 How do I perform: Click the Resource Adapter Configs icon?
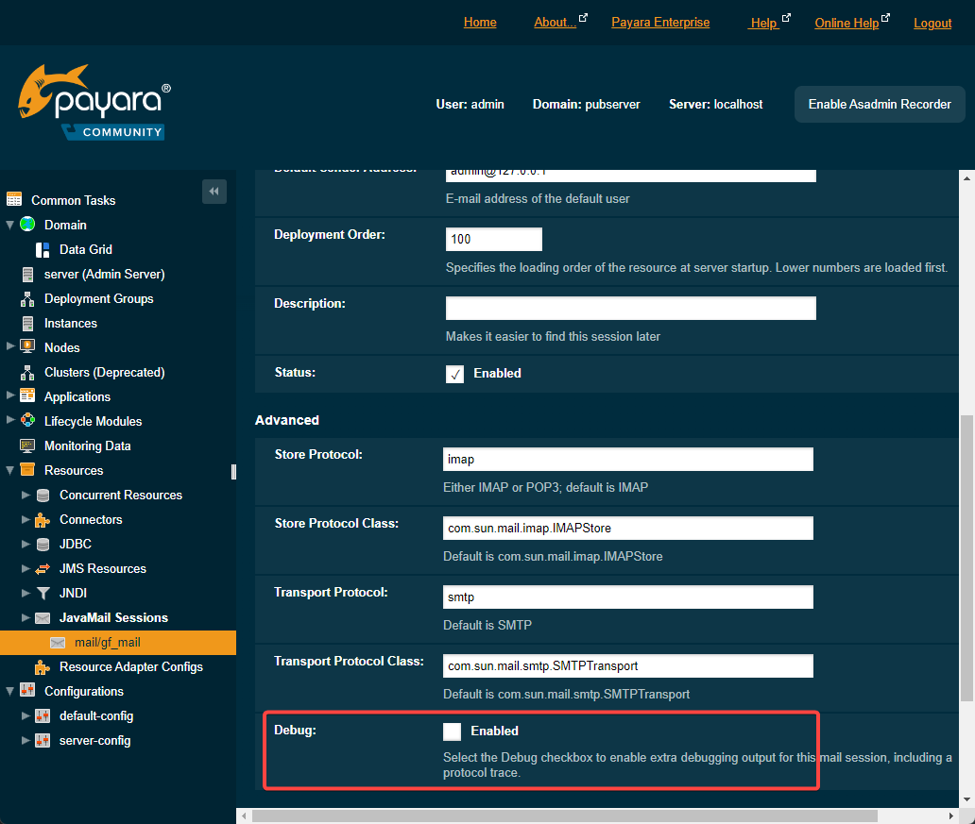pyautogui.click(x=43, y=666)
